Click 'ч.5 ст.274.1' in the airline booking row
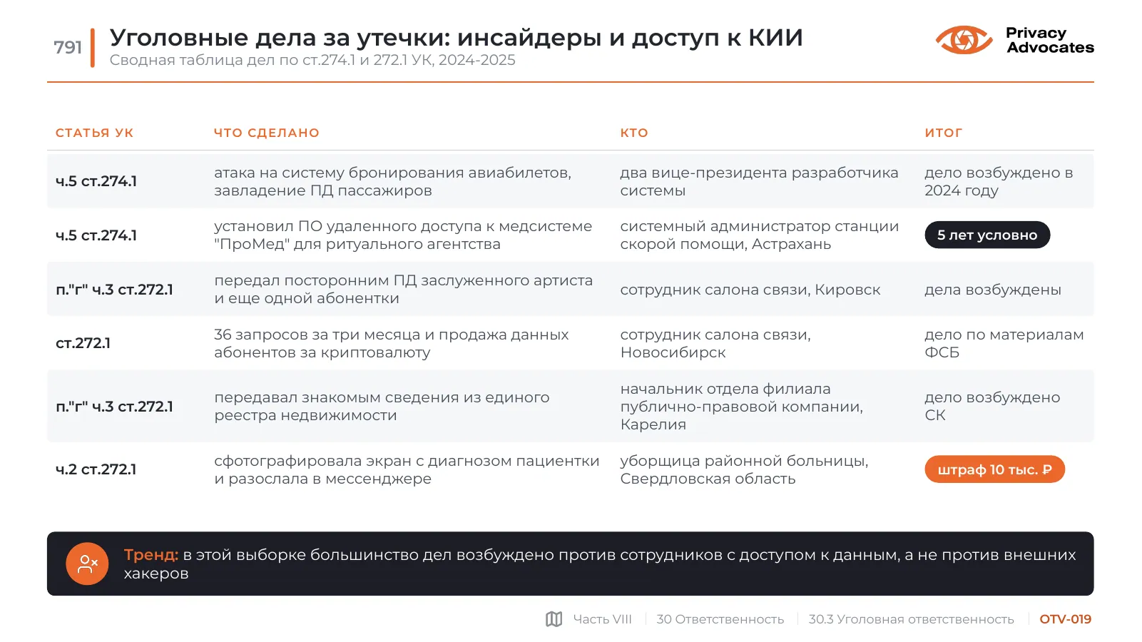 [x=96, y=181]
